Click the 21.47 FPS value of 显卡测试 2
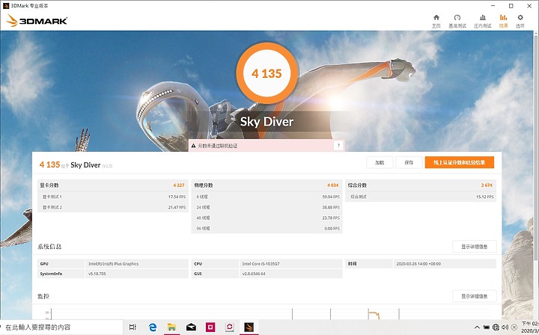The height and width of the screenshot is (335, 539). point(177,207)
